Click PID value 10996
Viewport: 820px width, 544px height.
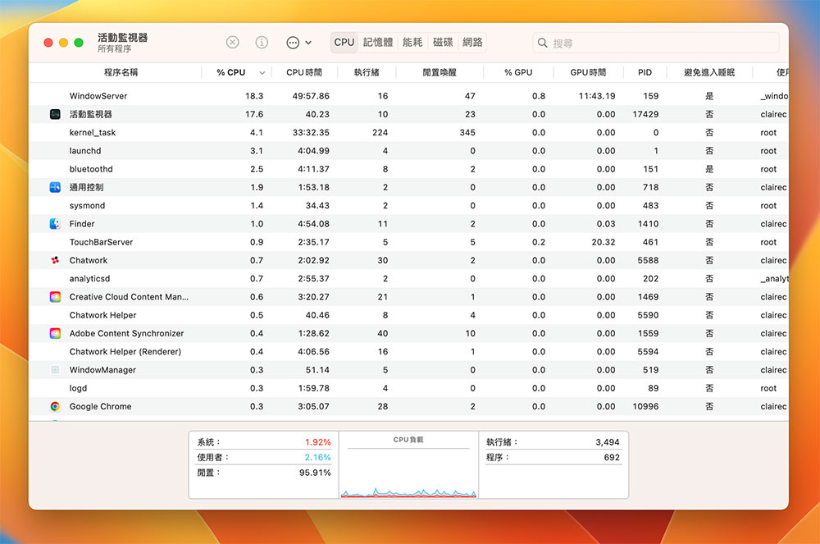tap(645, 406)
